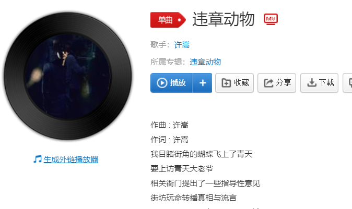Click the partially visible comment button at right edge

coord(347,83)
